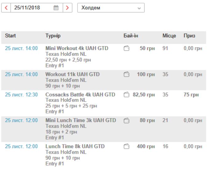Image resolution: width=210 pixels, height=183 pixels.
Task: Open the 25 лист. 12:30 start link
Action: tap(22, 94)
